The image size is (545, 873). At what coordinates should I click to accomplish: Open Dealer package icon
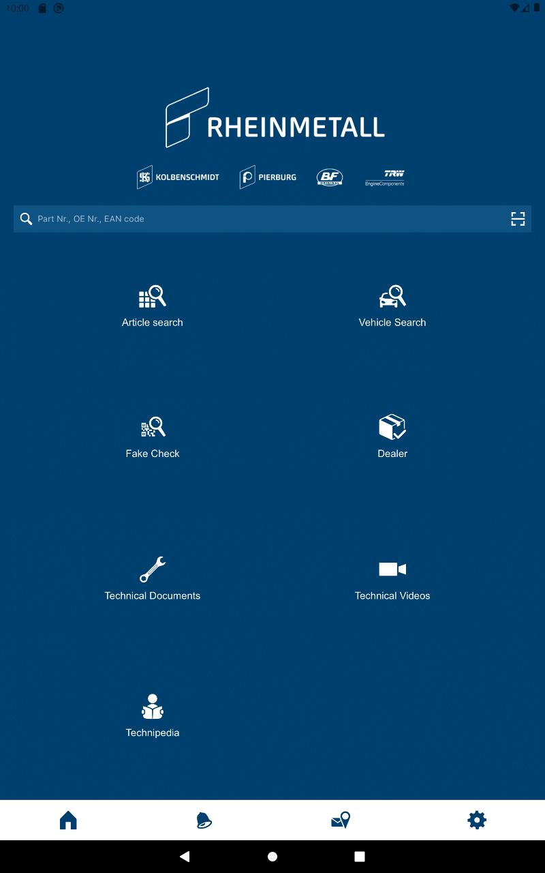(x=392, y=427)
